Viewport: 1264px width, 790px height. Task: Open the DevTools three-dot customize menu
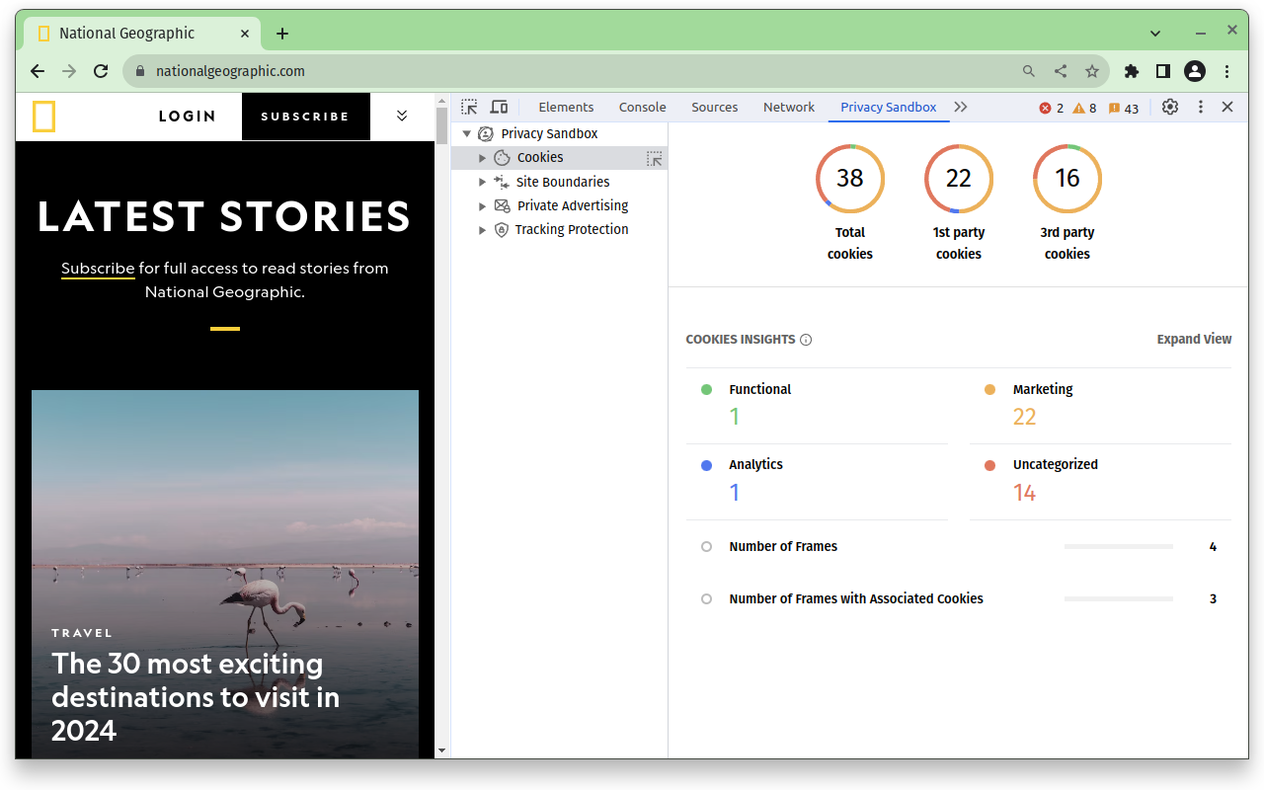pyautogui.click(x=1200, y=107)
